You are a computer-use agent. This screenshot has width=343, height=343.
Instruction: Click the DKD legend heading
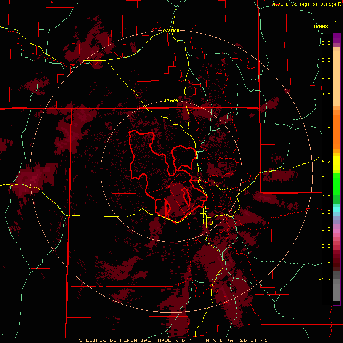[335, 23]
